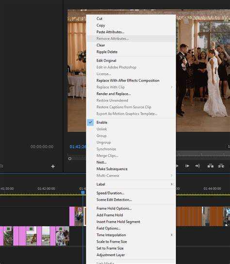Click the Extract button icon

click(221, 166)
